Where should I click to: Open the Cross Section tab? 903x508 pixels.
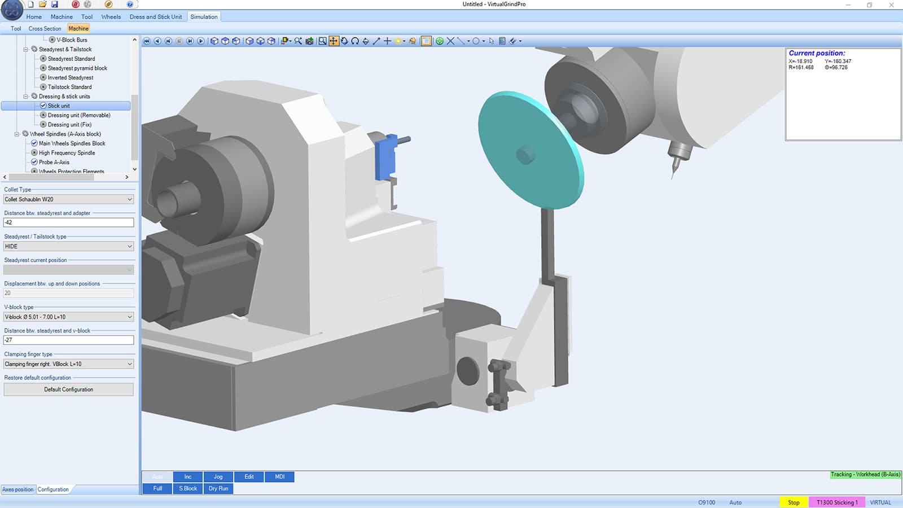(x=45, y=28)
